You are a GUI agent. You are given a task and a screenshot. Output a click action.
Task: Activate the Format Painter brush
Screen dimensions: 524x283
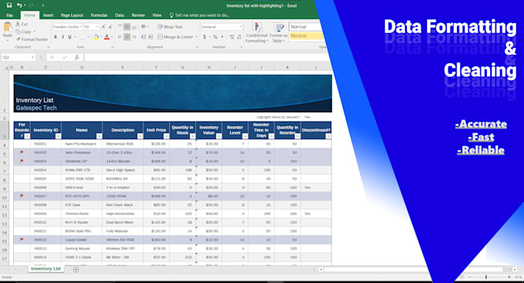point(32,39)
